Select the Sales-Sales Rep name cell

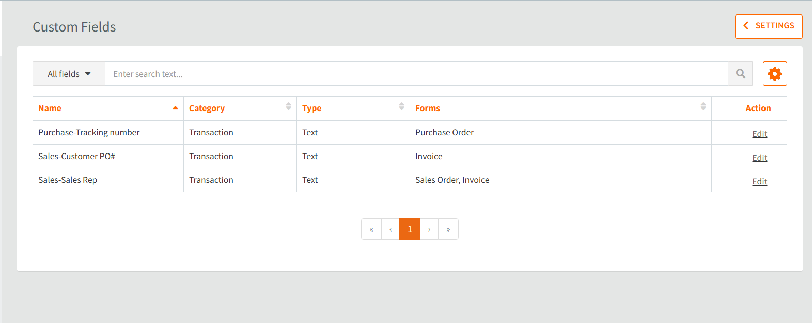[x=108, y=180]
